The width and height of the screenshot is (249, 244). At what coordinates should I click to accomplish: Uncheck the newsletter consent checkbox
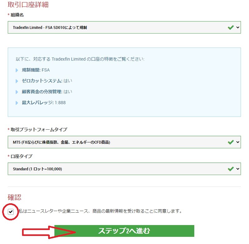tap(11, 212)
